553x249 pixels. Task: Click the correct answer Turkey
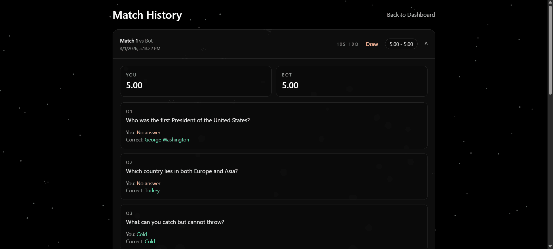pyautogui.click(x=152, y=191)
